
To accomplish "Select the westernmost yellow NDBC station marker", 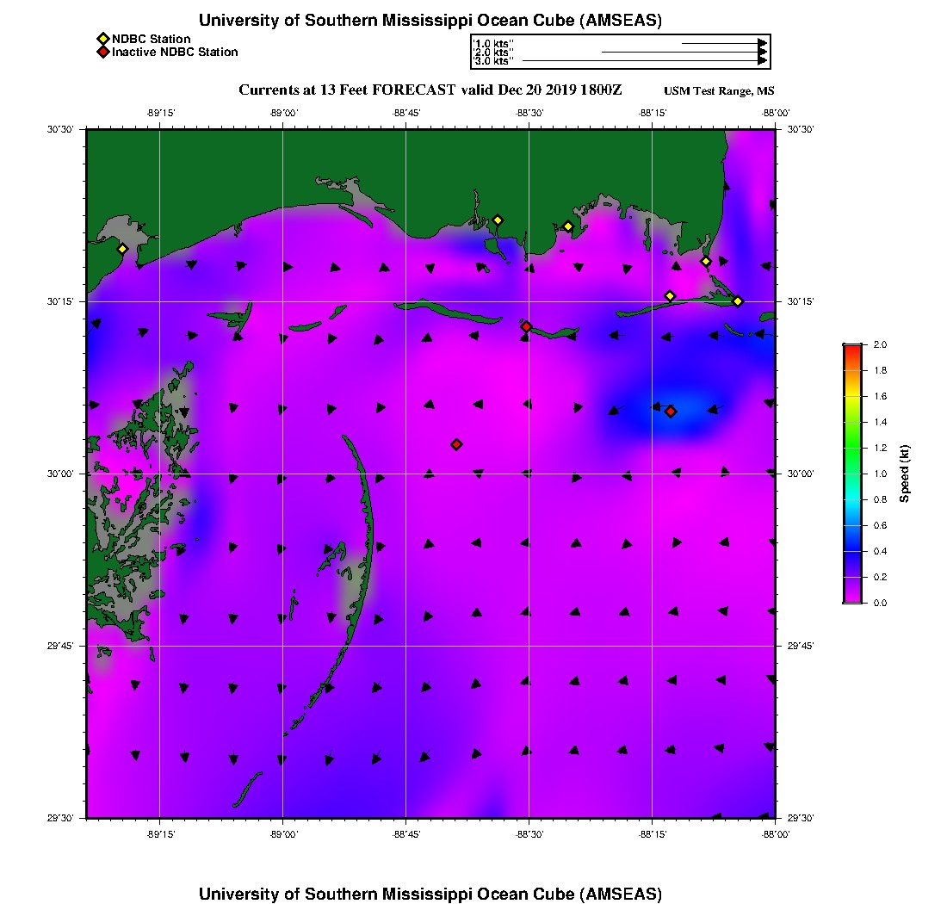I will pos(122,249).
